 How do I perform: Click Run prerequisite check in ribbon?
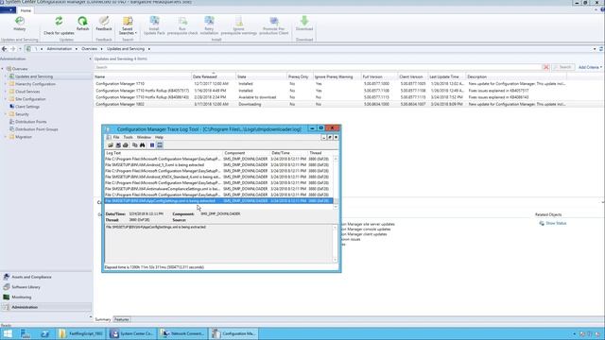(182, 25)
